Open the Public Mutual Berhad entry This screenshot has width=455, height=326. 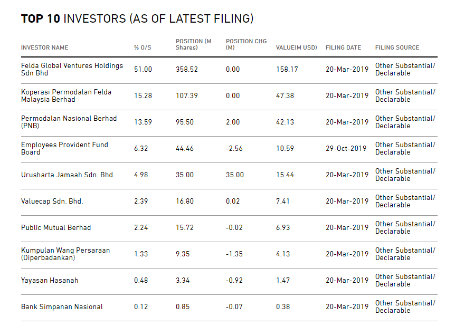[56, 227]
